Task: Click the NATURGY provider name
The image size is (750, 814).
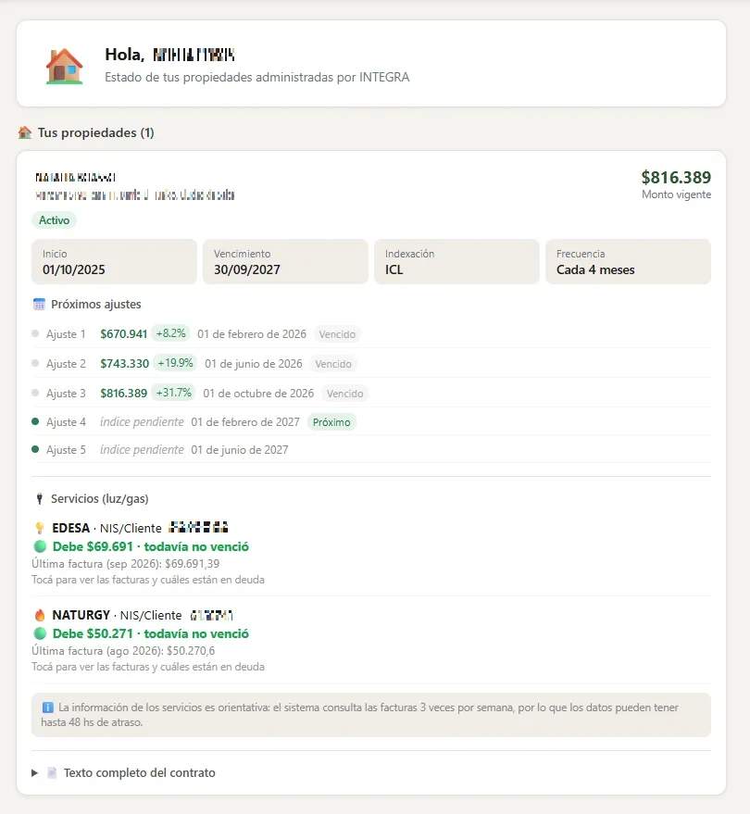Action: coord(81,615)
